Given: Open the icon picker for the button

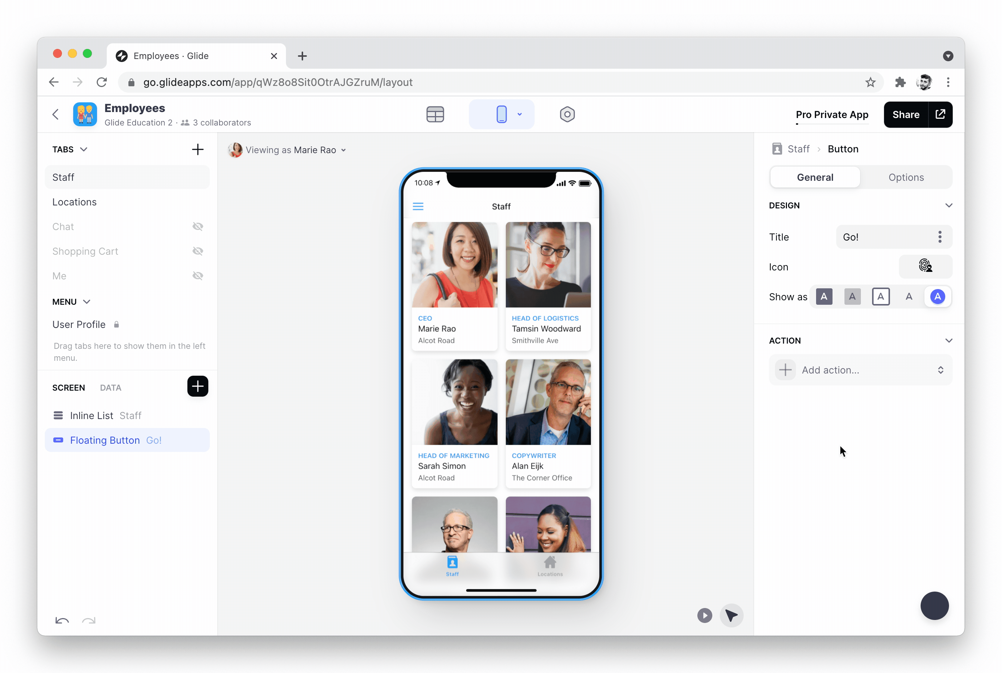Looking at the screenshot, I should click(x=925, y=267).
